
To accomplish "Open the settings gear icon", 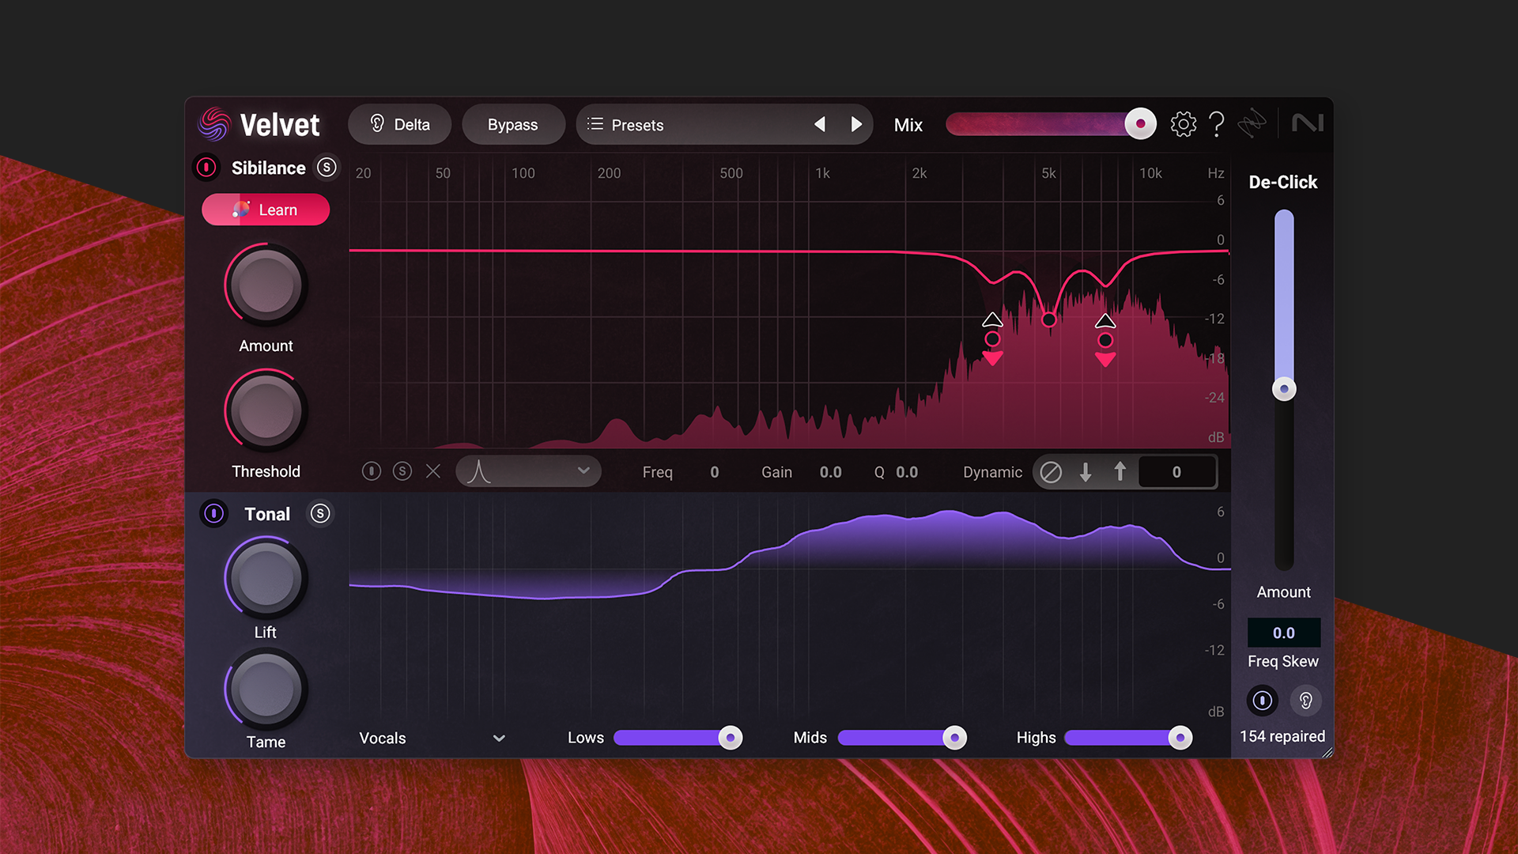I will coord(1183,124).
